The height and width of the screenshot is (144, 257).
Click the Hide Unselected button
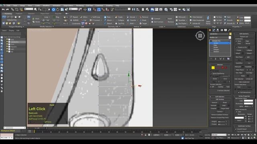(x=244, y=82)
